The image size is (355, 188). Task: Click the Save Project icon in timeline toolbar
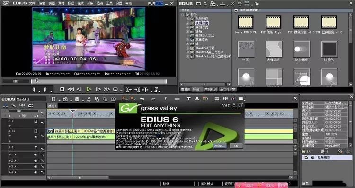point(77,99)
